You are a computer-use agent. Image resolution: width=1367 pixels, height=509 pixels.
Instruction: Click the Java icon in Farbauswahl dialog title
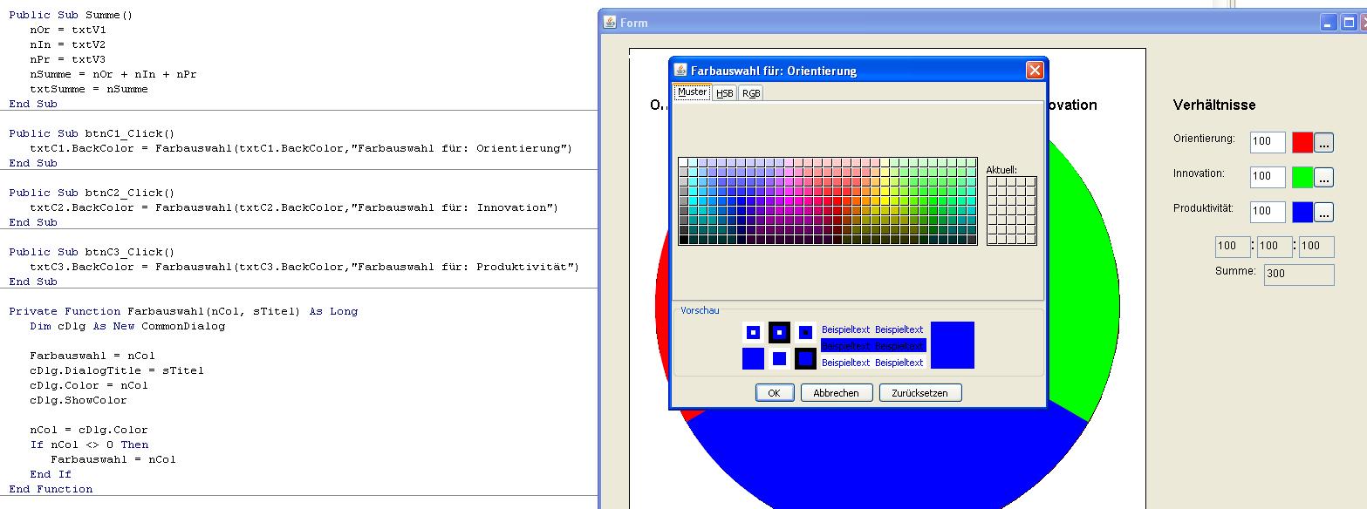(x=680, y=71)
